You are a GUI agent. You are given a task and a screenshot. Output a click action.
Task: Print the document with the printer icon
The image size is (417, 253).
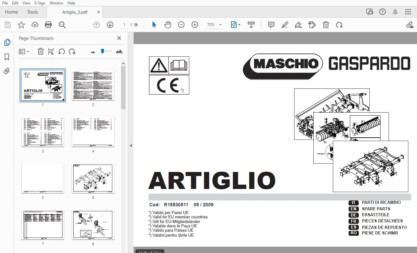pyautogui.click(x=48, y=25)
